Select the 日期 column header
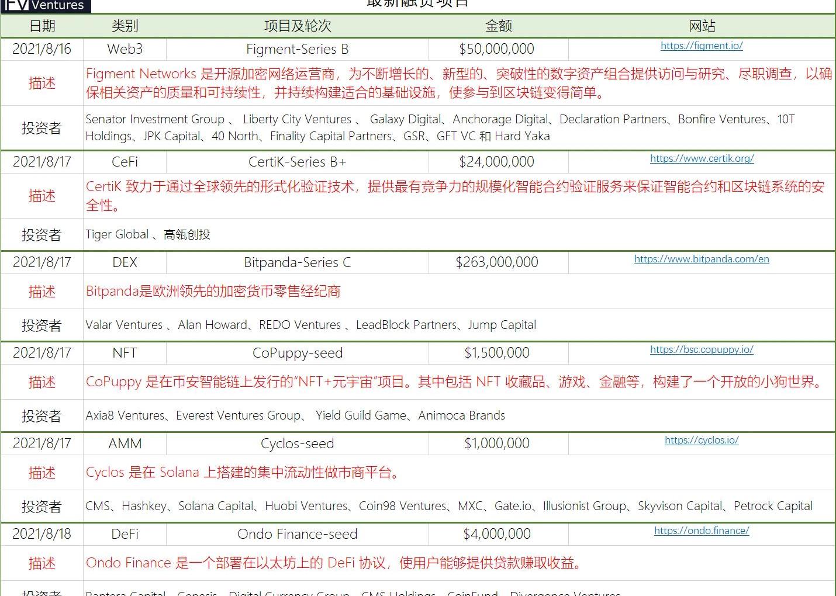 point(42,26)
